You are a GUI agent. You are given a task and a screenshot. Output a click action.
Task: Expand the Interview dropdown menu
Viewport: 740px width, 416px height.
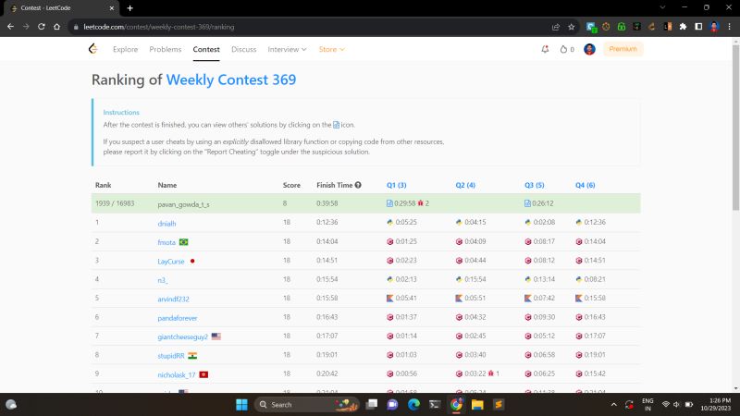point(287,49)
